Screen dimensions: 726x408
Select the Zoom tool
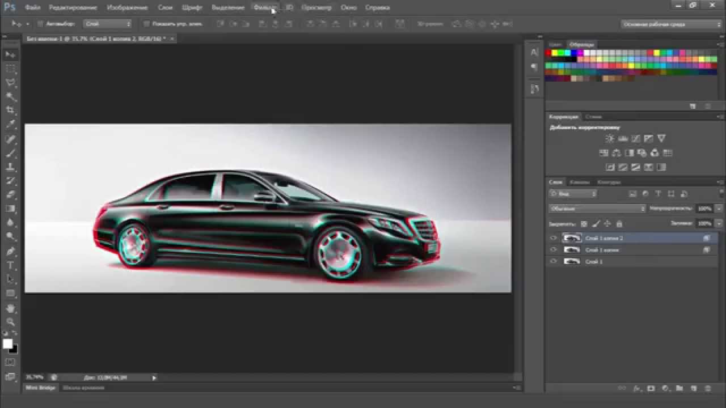10,322
